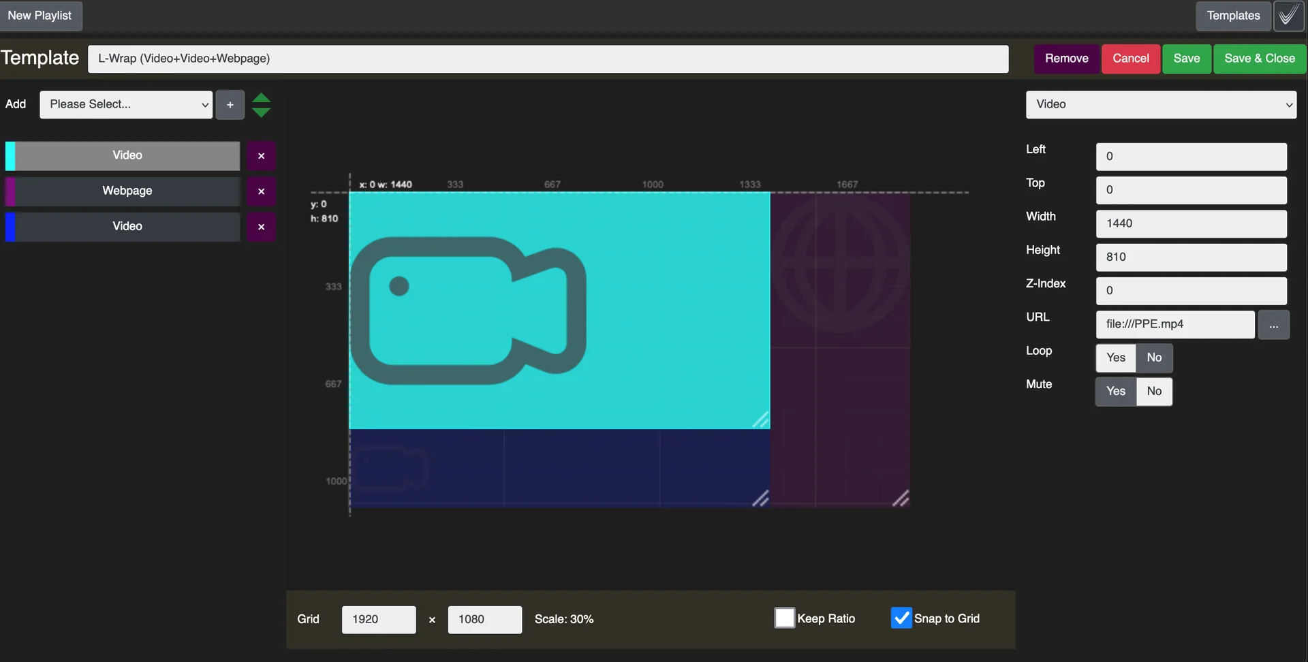1308x662 pixels.
Task: Click the globe icon in purple webpage region
Action: click(841, 262)
